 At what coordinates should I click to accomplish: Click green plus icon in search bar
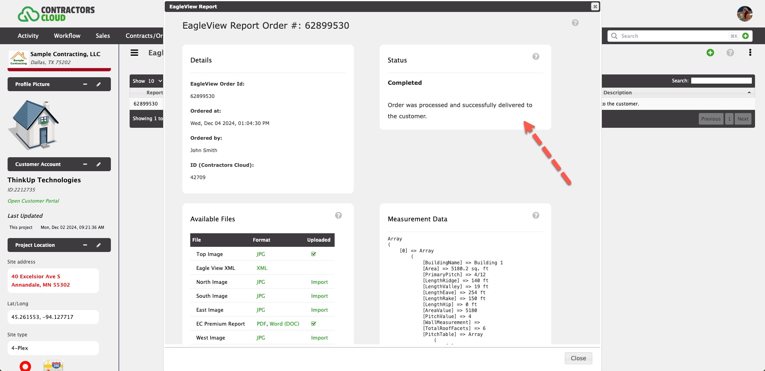pos(745,36)
